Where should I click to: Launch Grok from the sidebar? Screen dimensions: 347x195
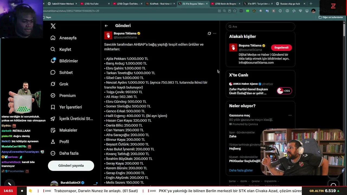[59, 84]
